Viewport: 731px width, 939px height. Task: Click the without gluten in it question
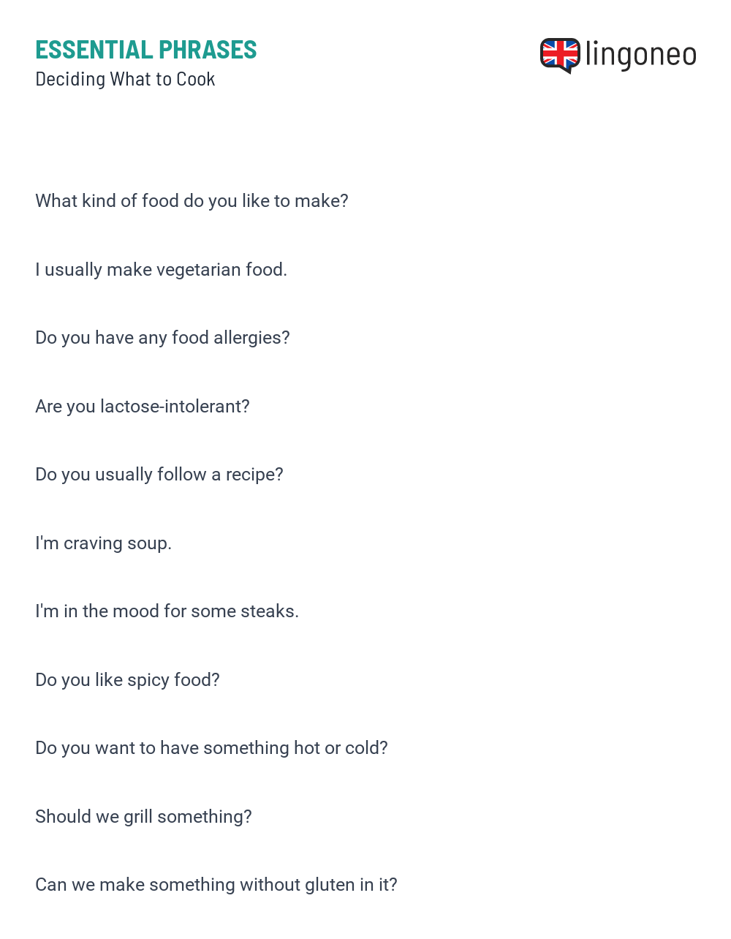[216, 885]
